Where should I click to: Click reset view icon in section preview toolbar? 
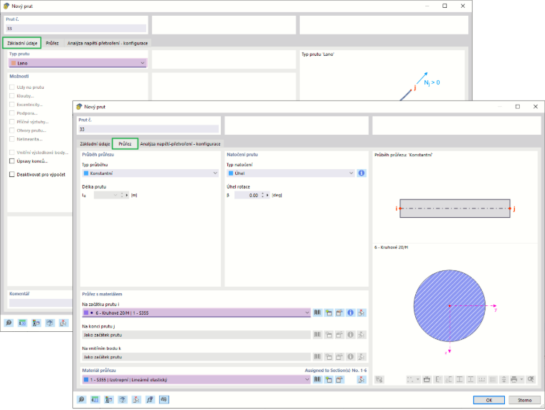531,379
